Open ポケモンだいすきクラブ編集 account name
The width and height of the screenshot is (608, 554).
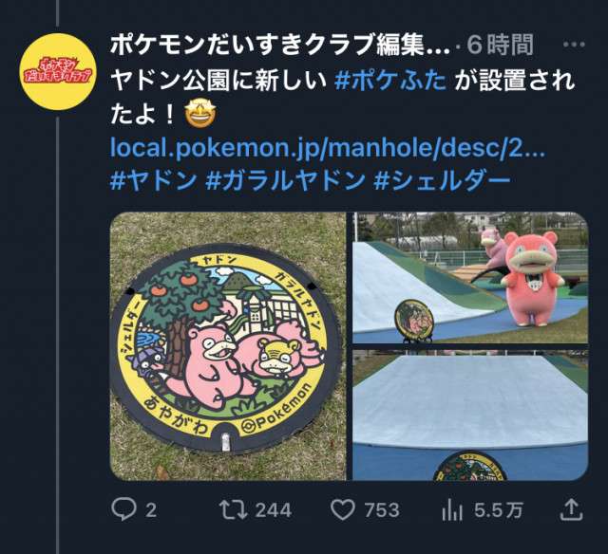point(280,45)
